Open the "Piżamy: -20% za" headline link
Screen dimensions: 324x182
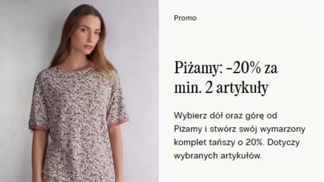(x=226, y=68)
